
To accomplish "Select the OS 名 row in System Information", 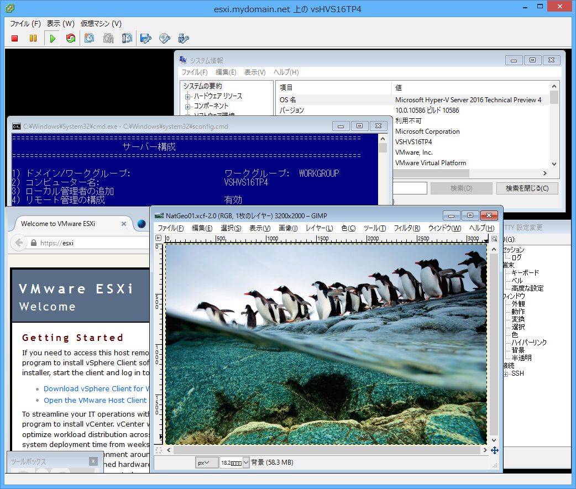I will click(413, 100).
